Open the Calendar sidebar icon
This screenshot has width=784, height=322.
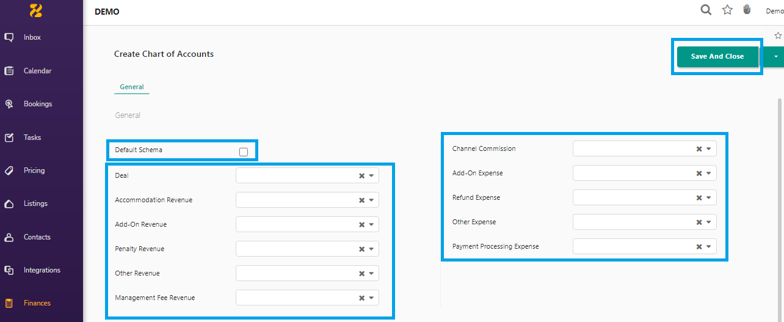[x=9, y=71]
